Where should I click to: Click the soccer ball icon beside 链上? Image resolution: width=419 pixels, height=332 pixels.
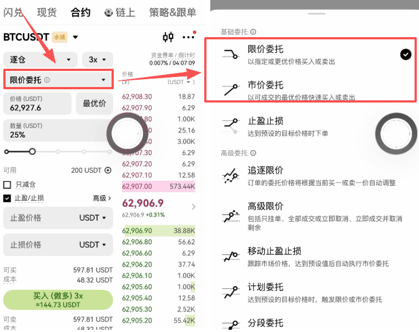point(108,13)
